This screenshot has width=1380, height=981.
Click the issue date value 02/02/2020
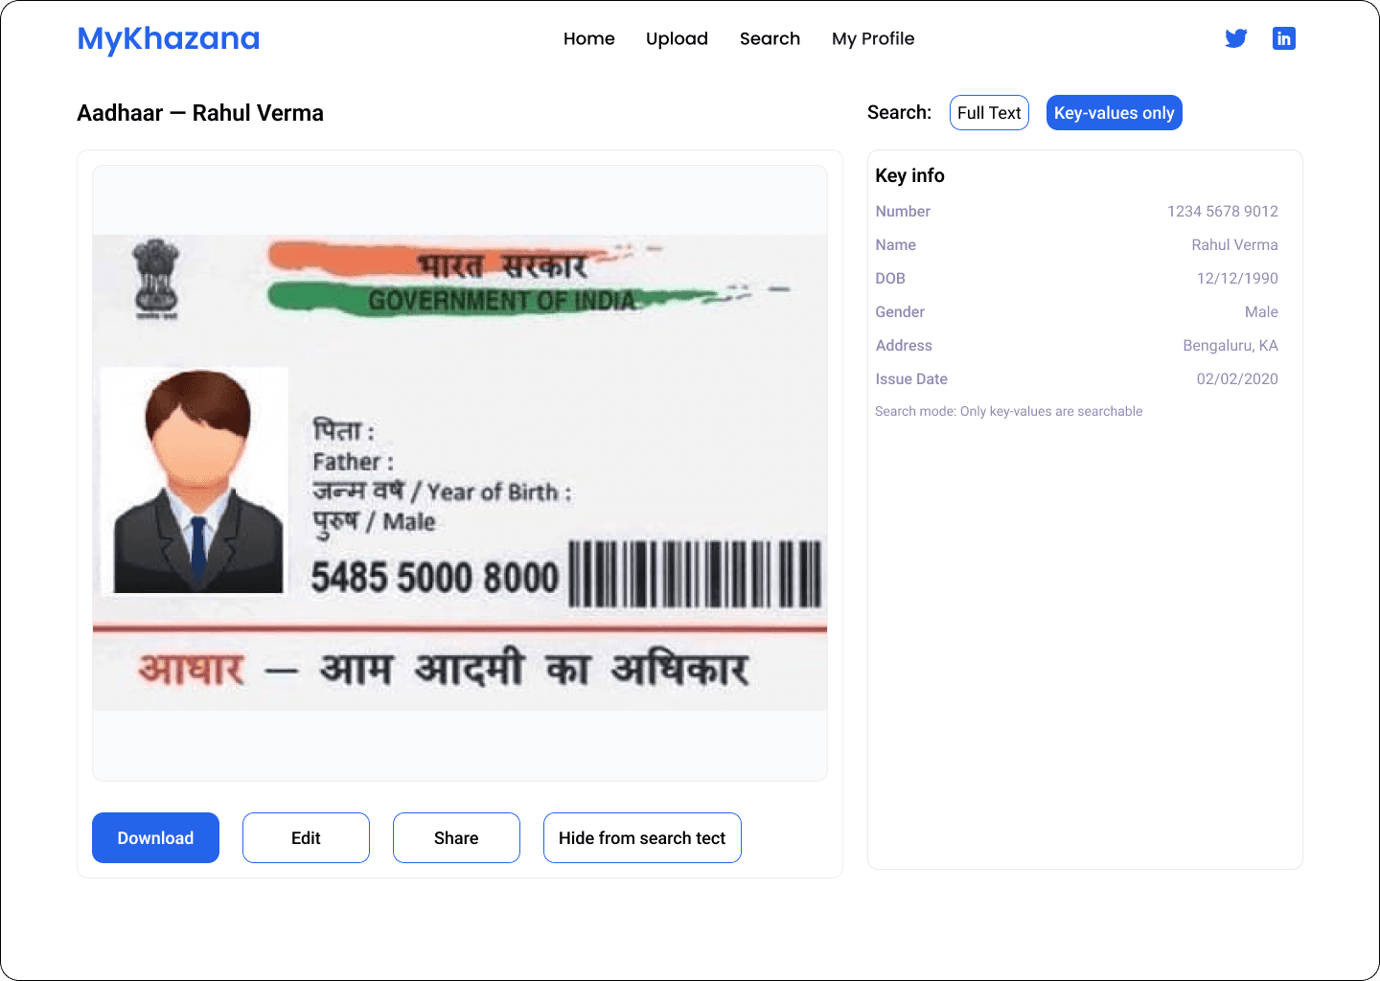1237,378
